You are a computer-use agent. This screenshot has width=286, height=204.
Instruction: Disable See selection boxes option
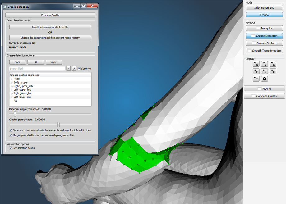pyautogui.click(x=11, y=148)
